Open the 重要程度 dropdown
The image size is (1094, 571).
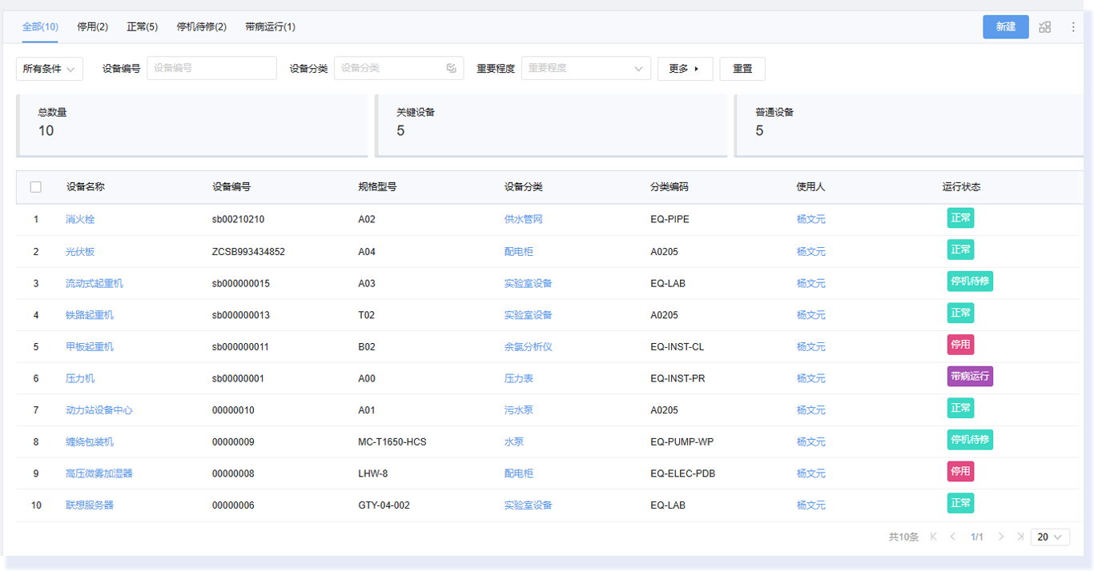pyautogui.click(x=586, y=69)
